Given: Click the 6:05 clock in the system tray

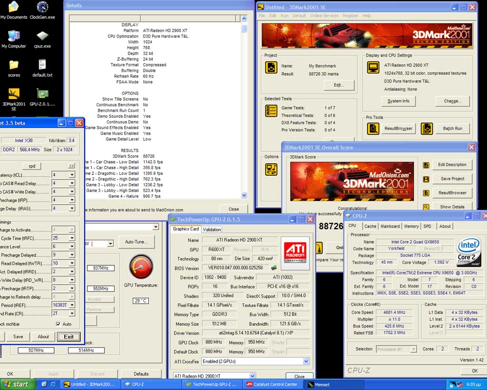Looking at the screenshot, I should coord(473,385).
